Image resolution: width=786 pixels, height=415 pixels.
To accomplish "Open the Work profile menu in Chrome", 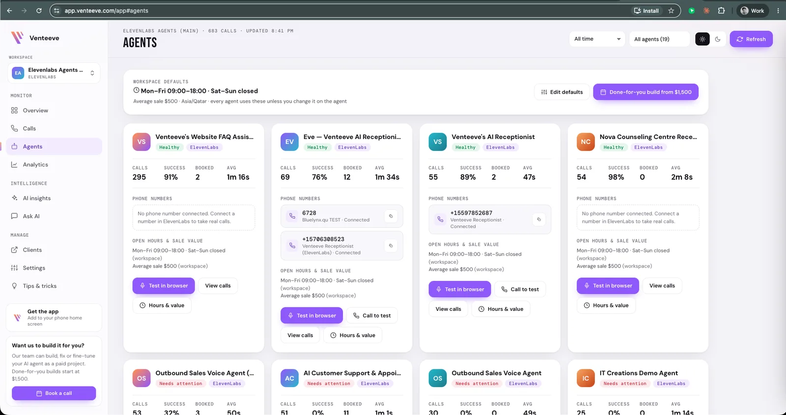I will point(752,11).
